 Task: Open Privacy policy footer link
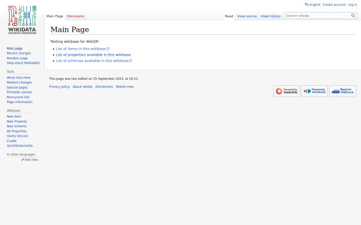coord(60,86)
